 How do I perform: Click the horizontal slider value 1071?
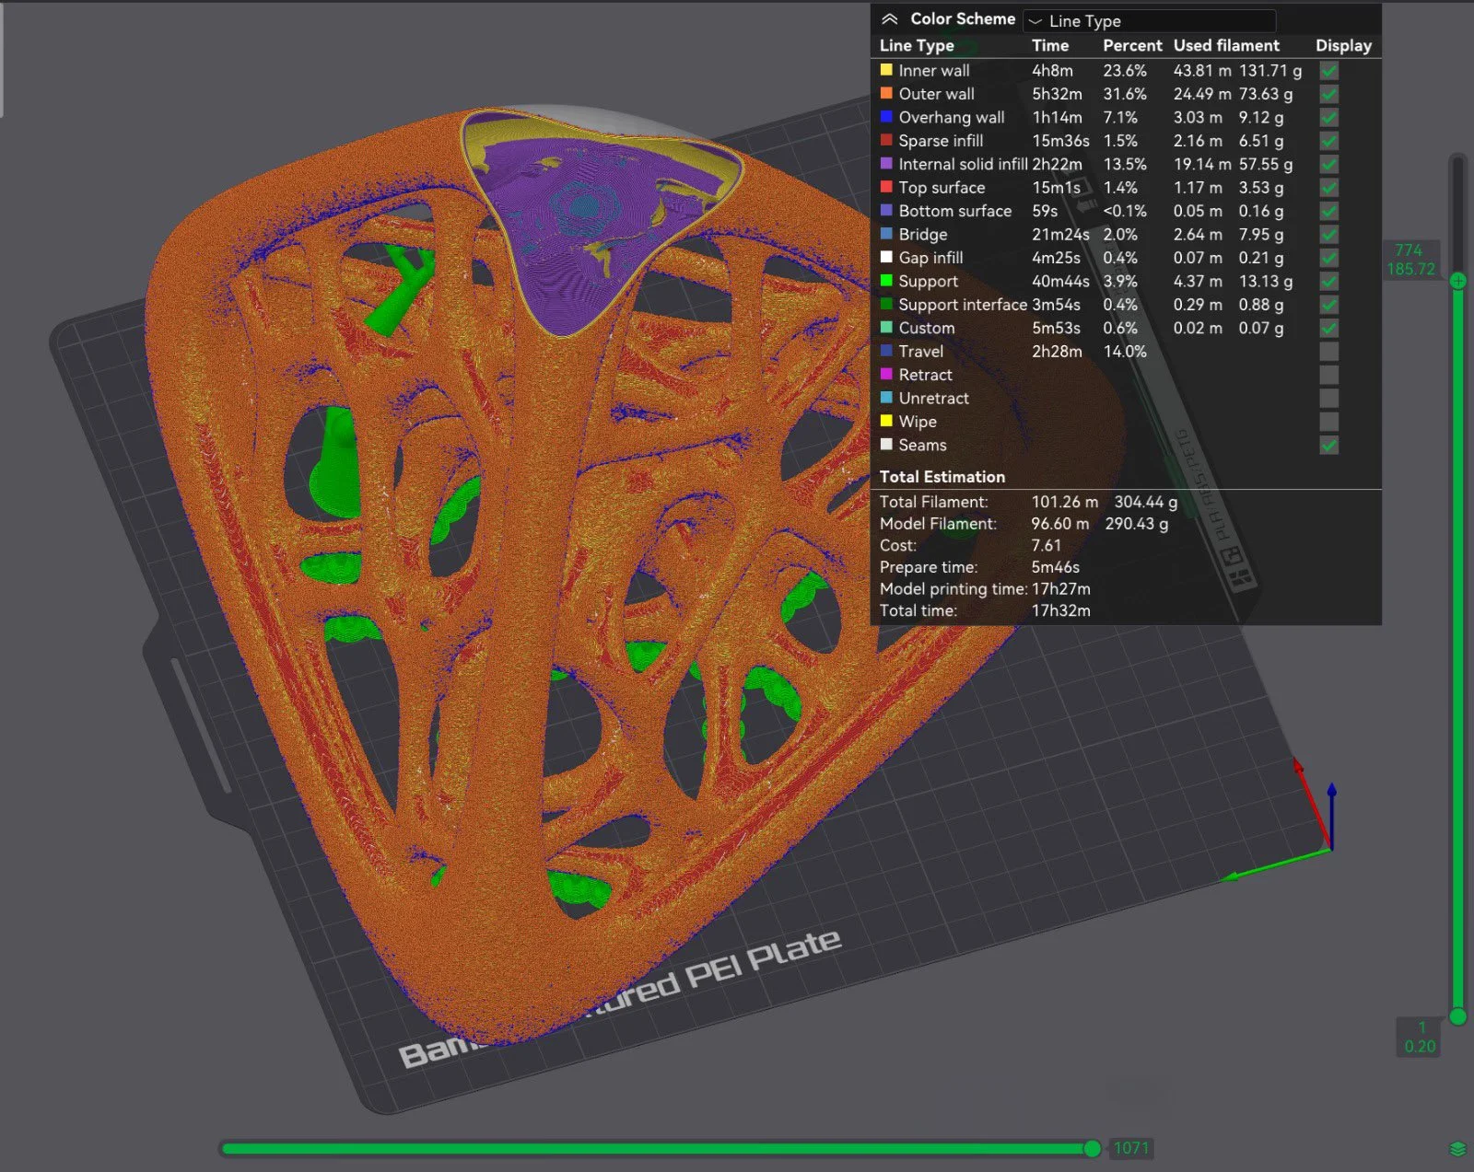pyautogui.click(x=1131, y=1148)
